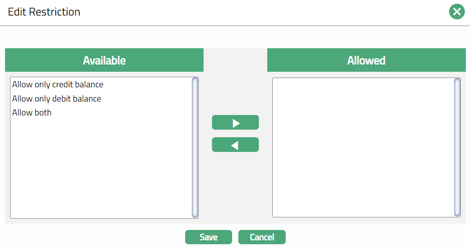Click inside the empty Allowed list box
Screen dimensions: 470x248
point(363,147)
